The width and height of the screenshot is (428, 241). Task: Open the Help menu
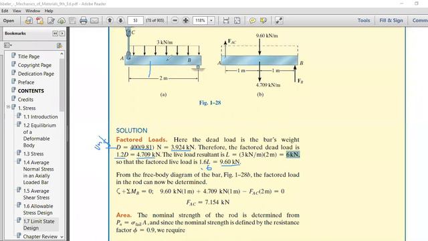pos(49,11)
